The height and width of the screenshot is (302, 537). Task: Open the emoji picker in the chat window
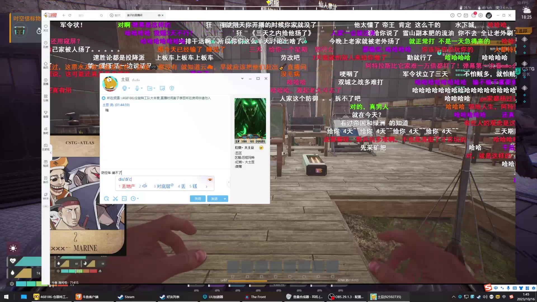click(107, 199)
